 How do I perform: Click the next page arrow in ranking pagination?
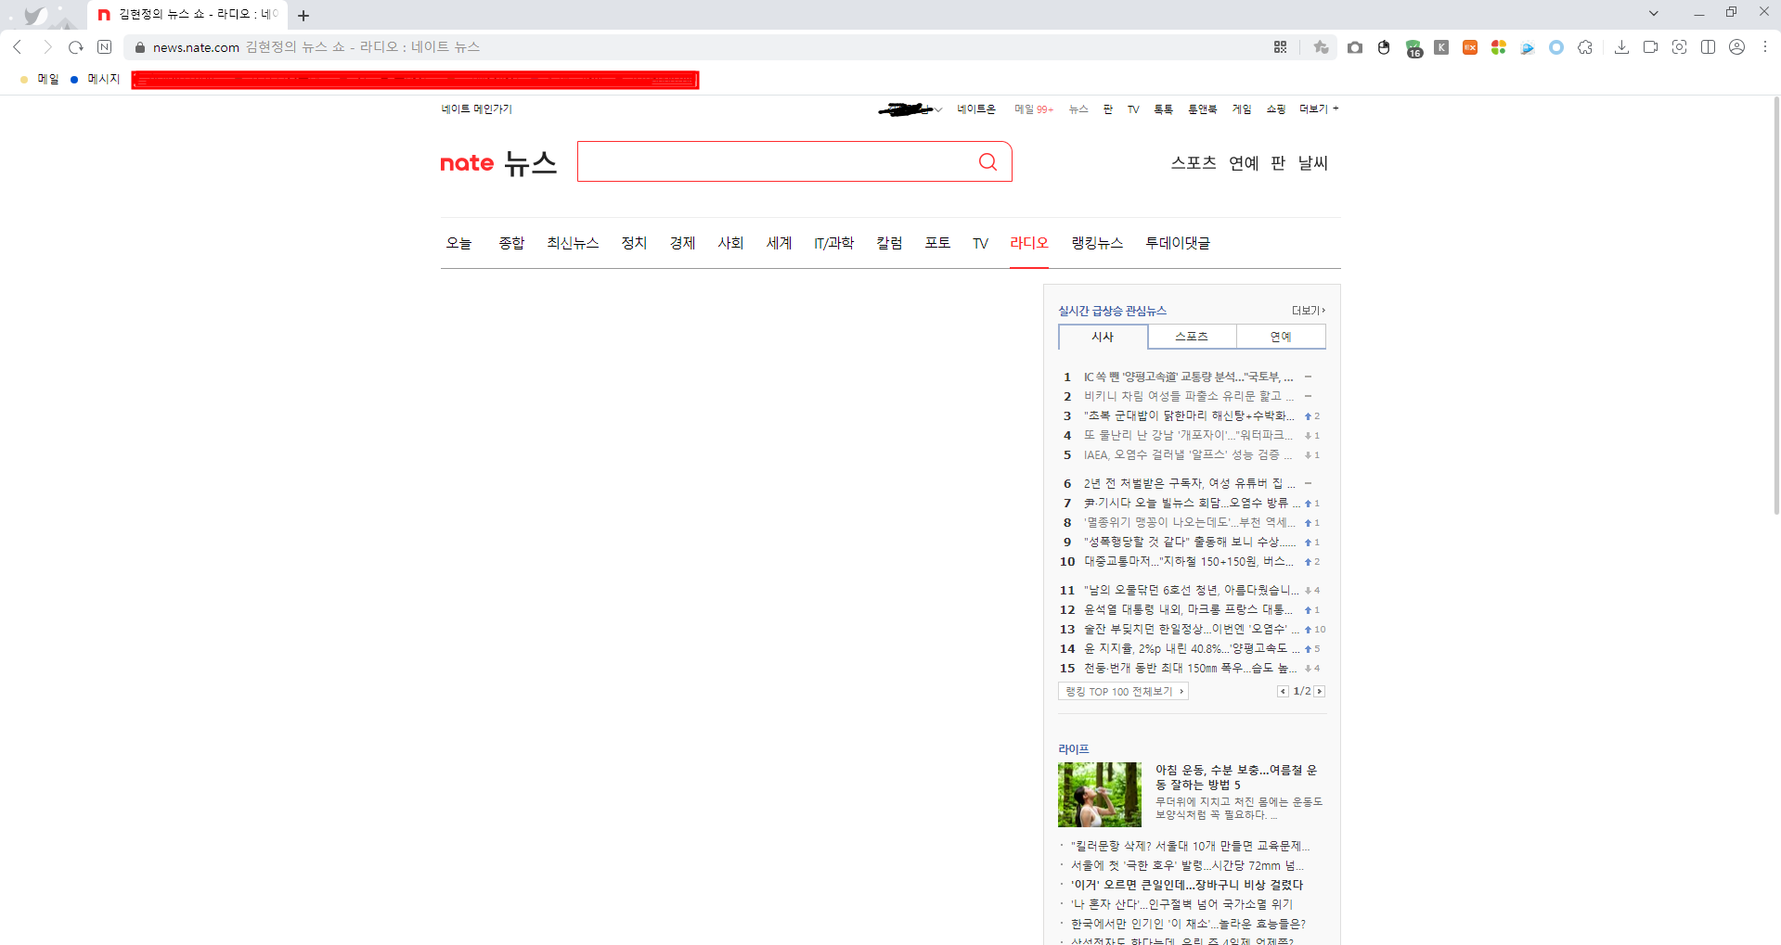[1319, 691]
